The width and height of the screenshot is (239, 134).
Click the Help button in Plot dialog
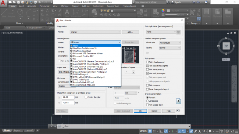click(x=168, y=111)
